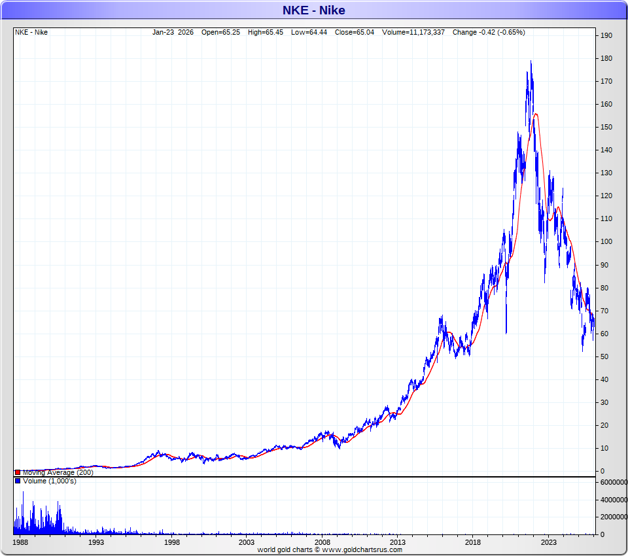628x556 pixels.
Task: Click the blue Volume legend swatch
Action: tap(18, 481)
